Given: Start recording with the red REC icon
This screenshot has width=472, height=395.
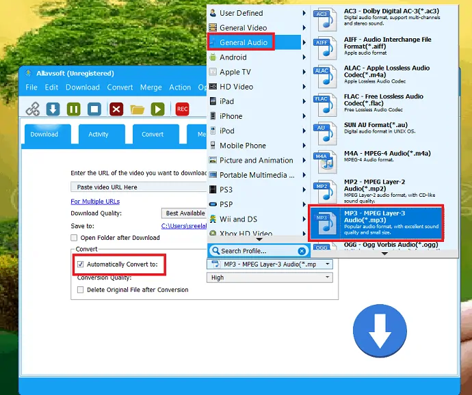Looking at the screenshot, I should (183, 109).
